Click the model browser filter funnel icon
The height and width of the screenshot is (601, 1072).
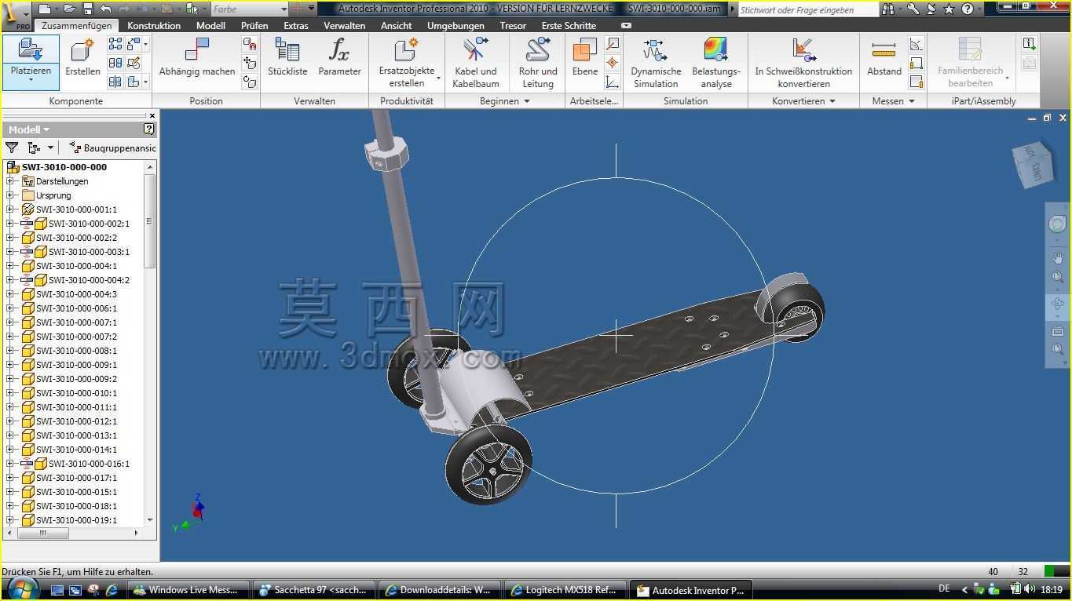click(x=12, y=148)
